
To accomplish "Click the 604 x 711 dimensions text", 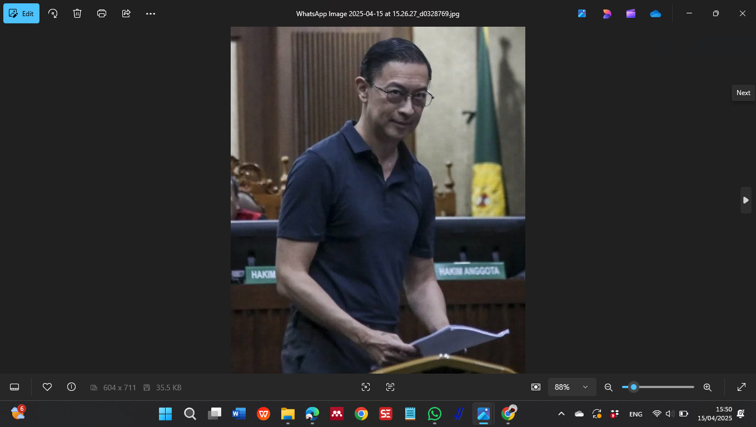I will pyautogui.click(x=120, y=388).
